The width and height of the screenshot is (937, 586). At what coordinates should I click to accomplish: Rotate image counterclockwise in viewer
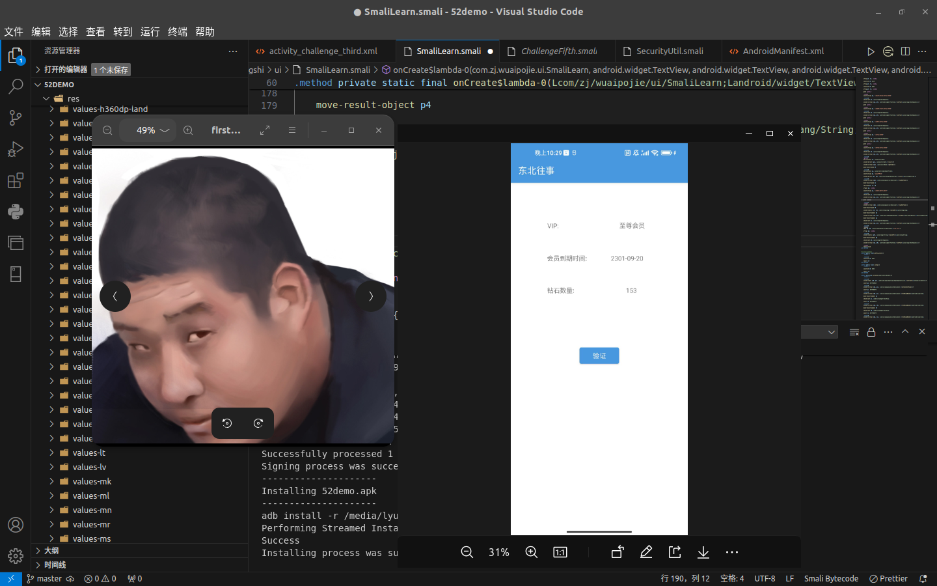coord(227,423)
